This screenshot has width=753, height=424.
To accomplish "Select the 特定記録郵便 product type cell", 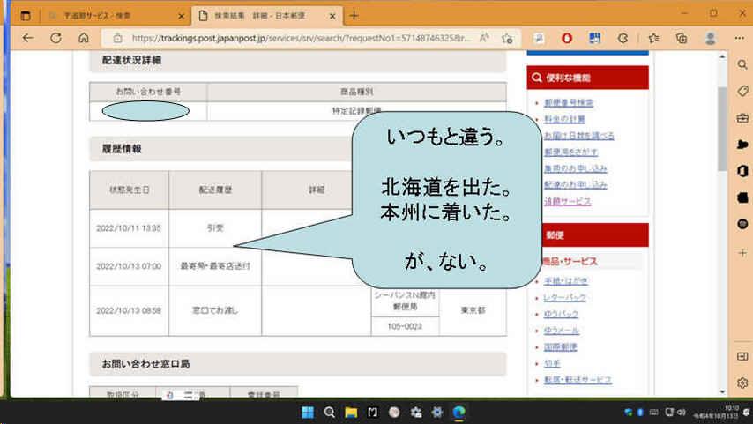I will pyautogui.click(x=357, y=111).
